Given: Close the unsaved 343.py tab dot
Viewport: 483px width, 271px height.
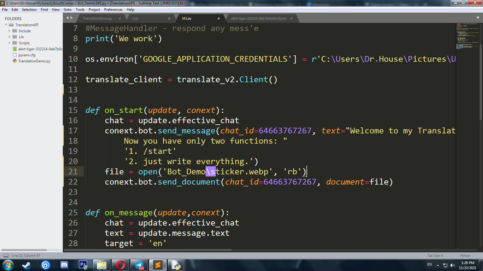Looking at the screenshot, I should pos(219,18).
